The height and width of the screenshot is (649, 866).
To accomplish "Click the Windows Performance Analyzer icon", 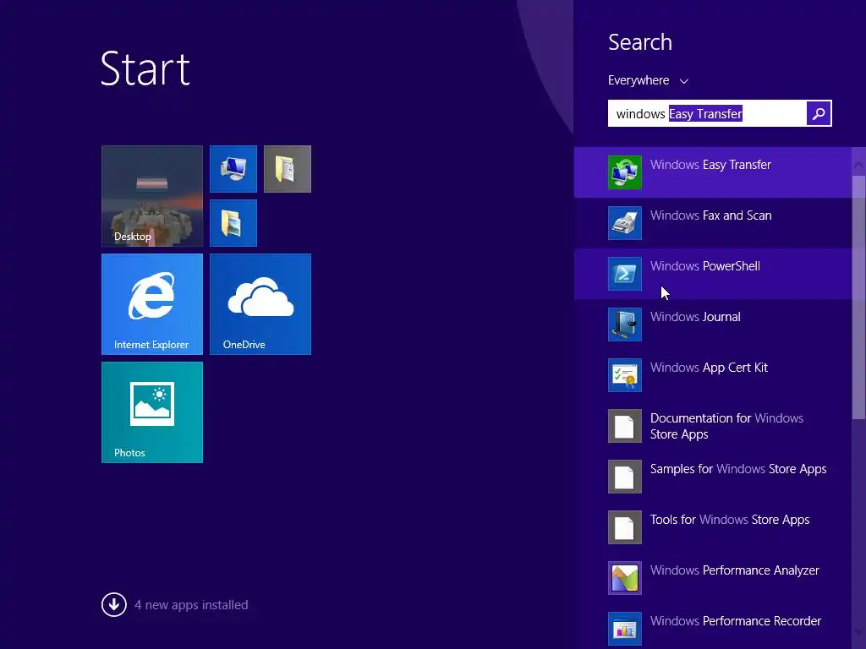I will pos(625,578).
